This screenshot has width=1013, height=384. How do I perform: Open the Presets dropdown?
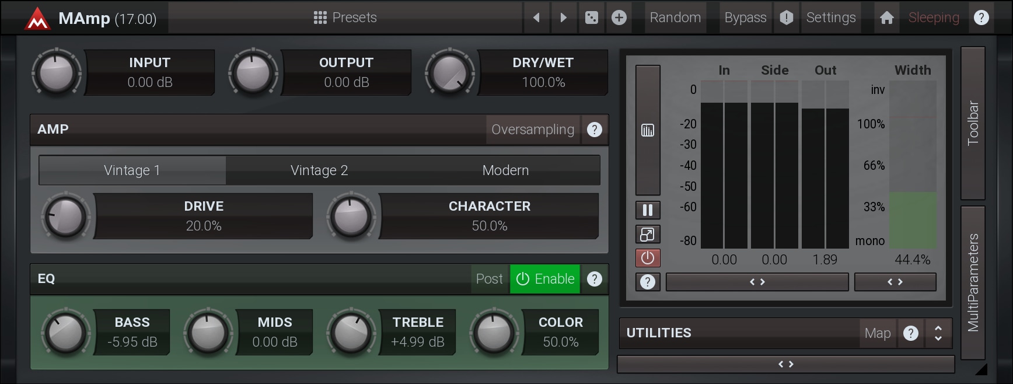pyautogui.click(x=345, y=18)
